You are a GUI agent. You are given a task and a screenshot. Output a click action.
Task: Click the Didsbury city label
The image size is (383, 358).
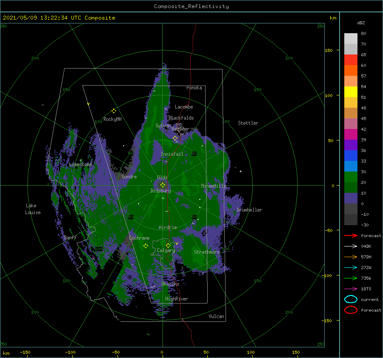(x=160, y=191)
